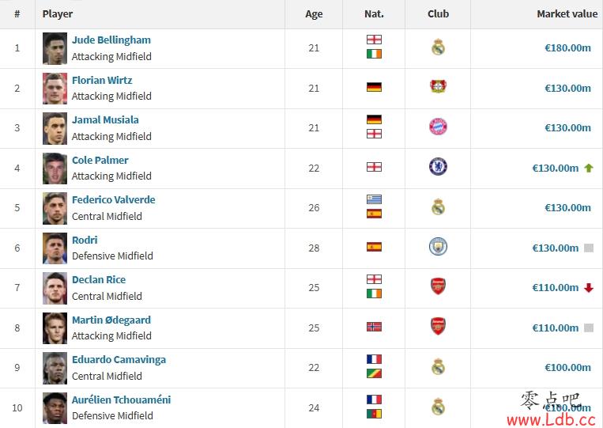Sort by the Age column header

tap(314, 14)
